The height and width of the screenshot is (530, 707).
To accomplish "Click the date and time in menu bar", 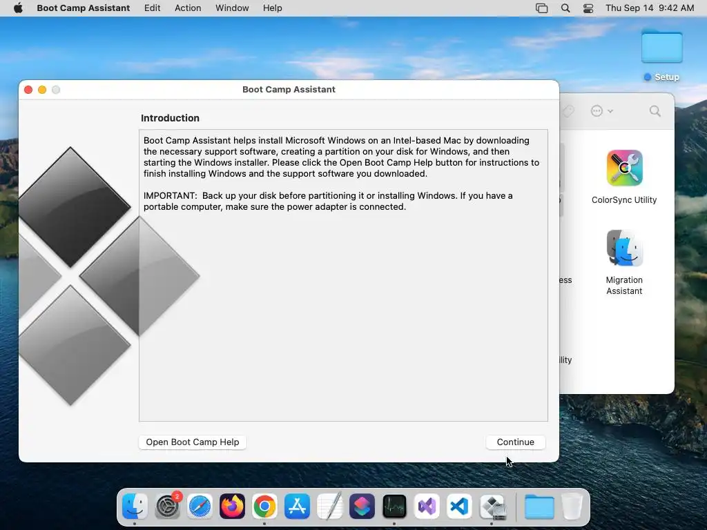I will tap(650, 8).
